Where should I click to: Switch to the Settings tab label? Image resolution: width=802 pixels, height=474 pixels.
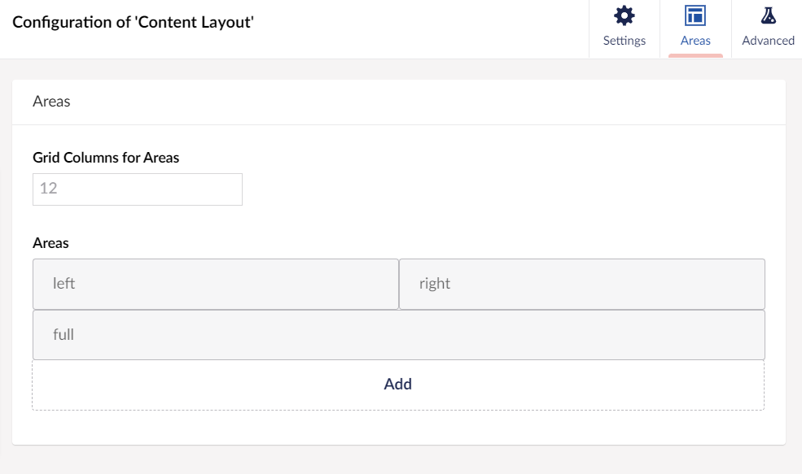pos(624,41)
